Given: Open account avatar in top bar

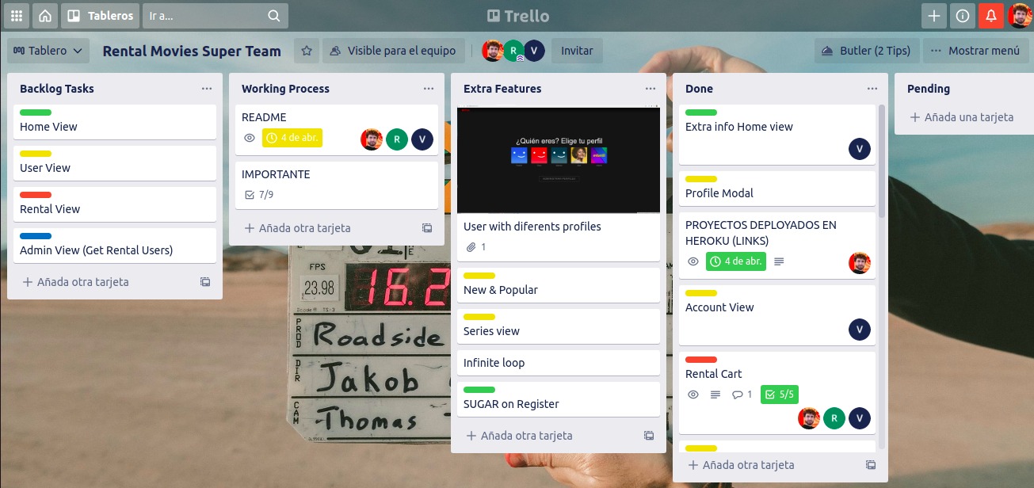Looking at the screenshot, I should click(x=1020, y=16).
